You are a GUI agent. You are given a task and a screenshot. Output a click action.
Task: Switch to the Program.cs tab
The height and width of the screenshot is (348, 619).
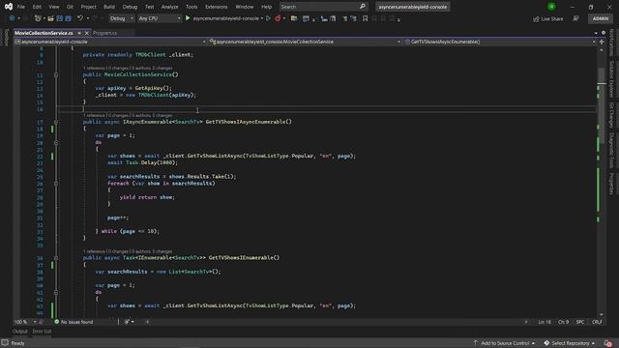105,33
